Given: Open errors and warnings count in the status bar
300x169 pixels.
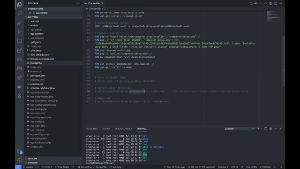Looking at the screenshot, I should click(x=47, y=167).
